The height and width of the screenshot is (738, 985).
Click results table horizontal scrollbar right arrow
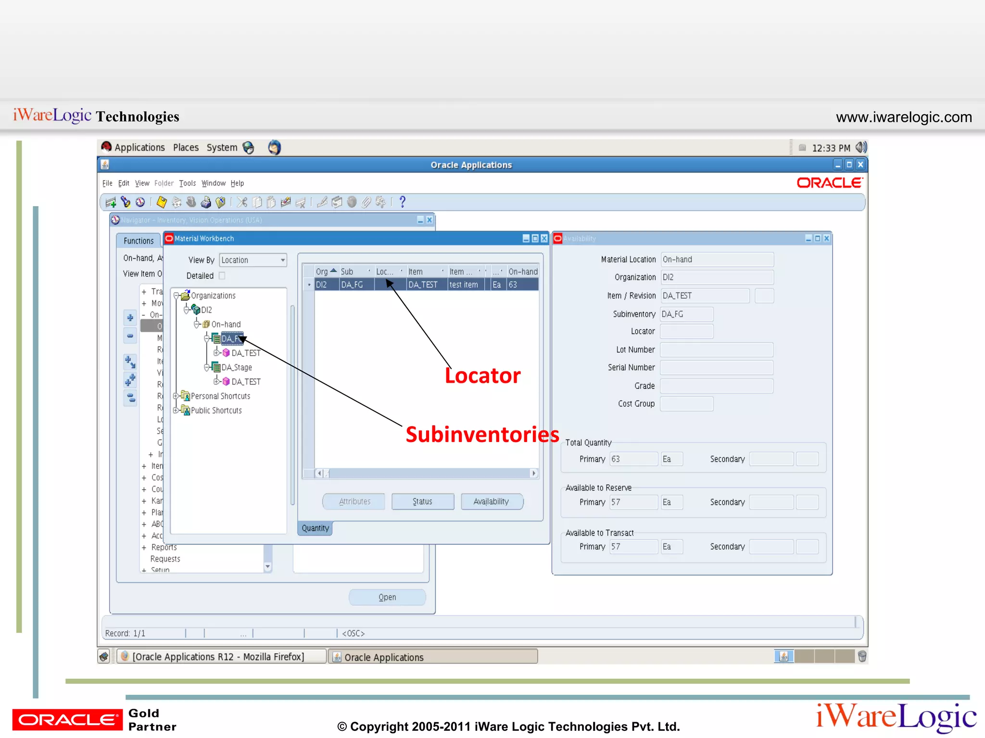[x=533, y=473]
